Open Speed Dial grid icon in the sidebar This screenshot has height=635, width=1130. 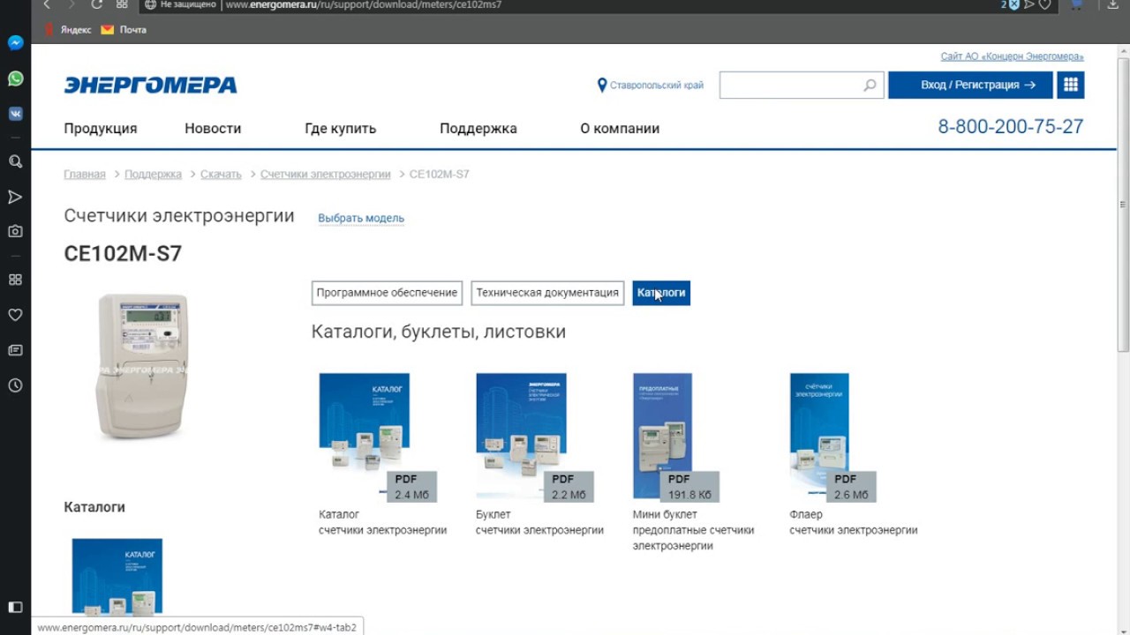coord(15,280)
